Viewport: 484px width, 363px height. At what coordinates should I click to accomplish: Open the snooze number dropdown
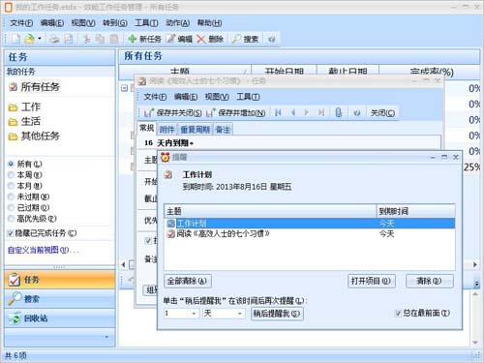coord(194,314)
